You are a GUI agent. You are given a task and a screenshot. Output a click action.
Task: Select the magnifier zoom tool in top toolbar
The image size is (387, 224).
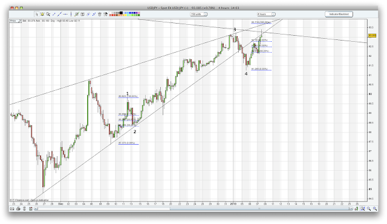pyautogui.click(x=48, y=14)
